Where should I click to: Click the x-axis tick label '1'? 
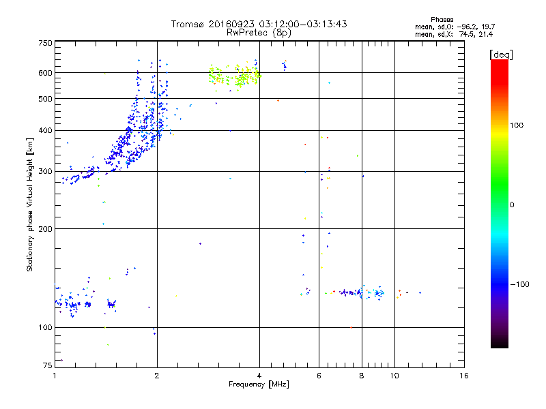pyautogui.click(x=55, y=376)
